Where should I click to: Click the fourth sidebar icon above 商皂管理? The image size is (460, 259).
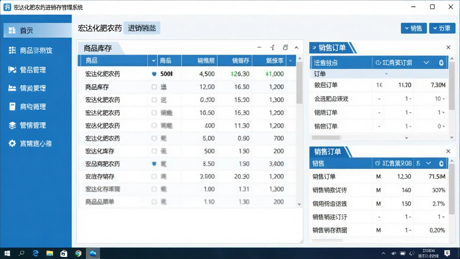coord(12,88)
